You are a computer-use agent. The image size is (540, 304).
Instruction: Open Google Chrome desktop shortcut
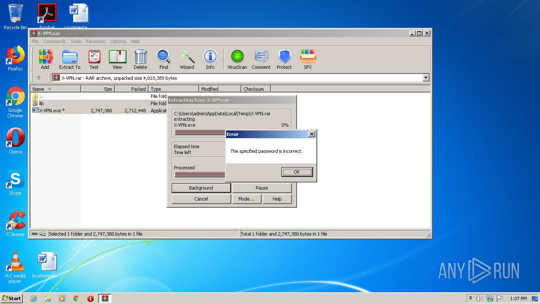pos(15,103)
